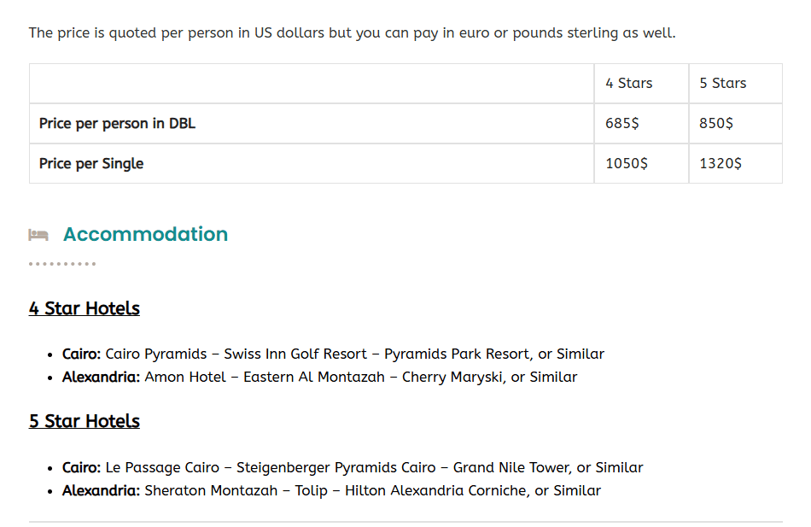Click the Price per Single row label
This screenshot has width=811, height=527.
point(91,163)
